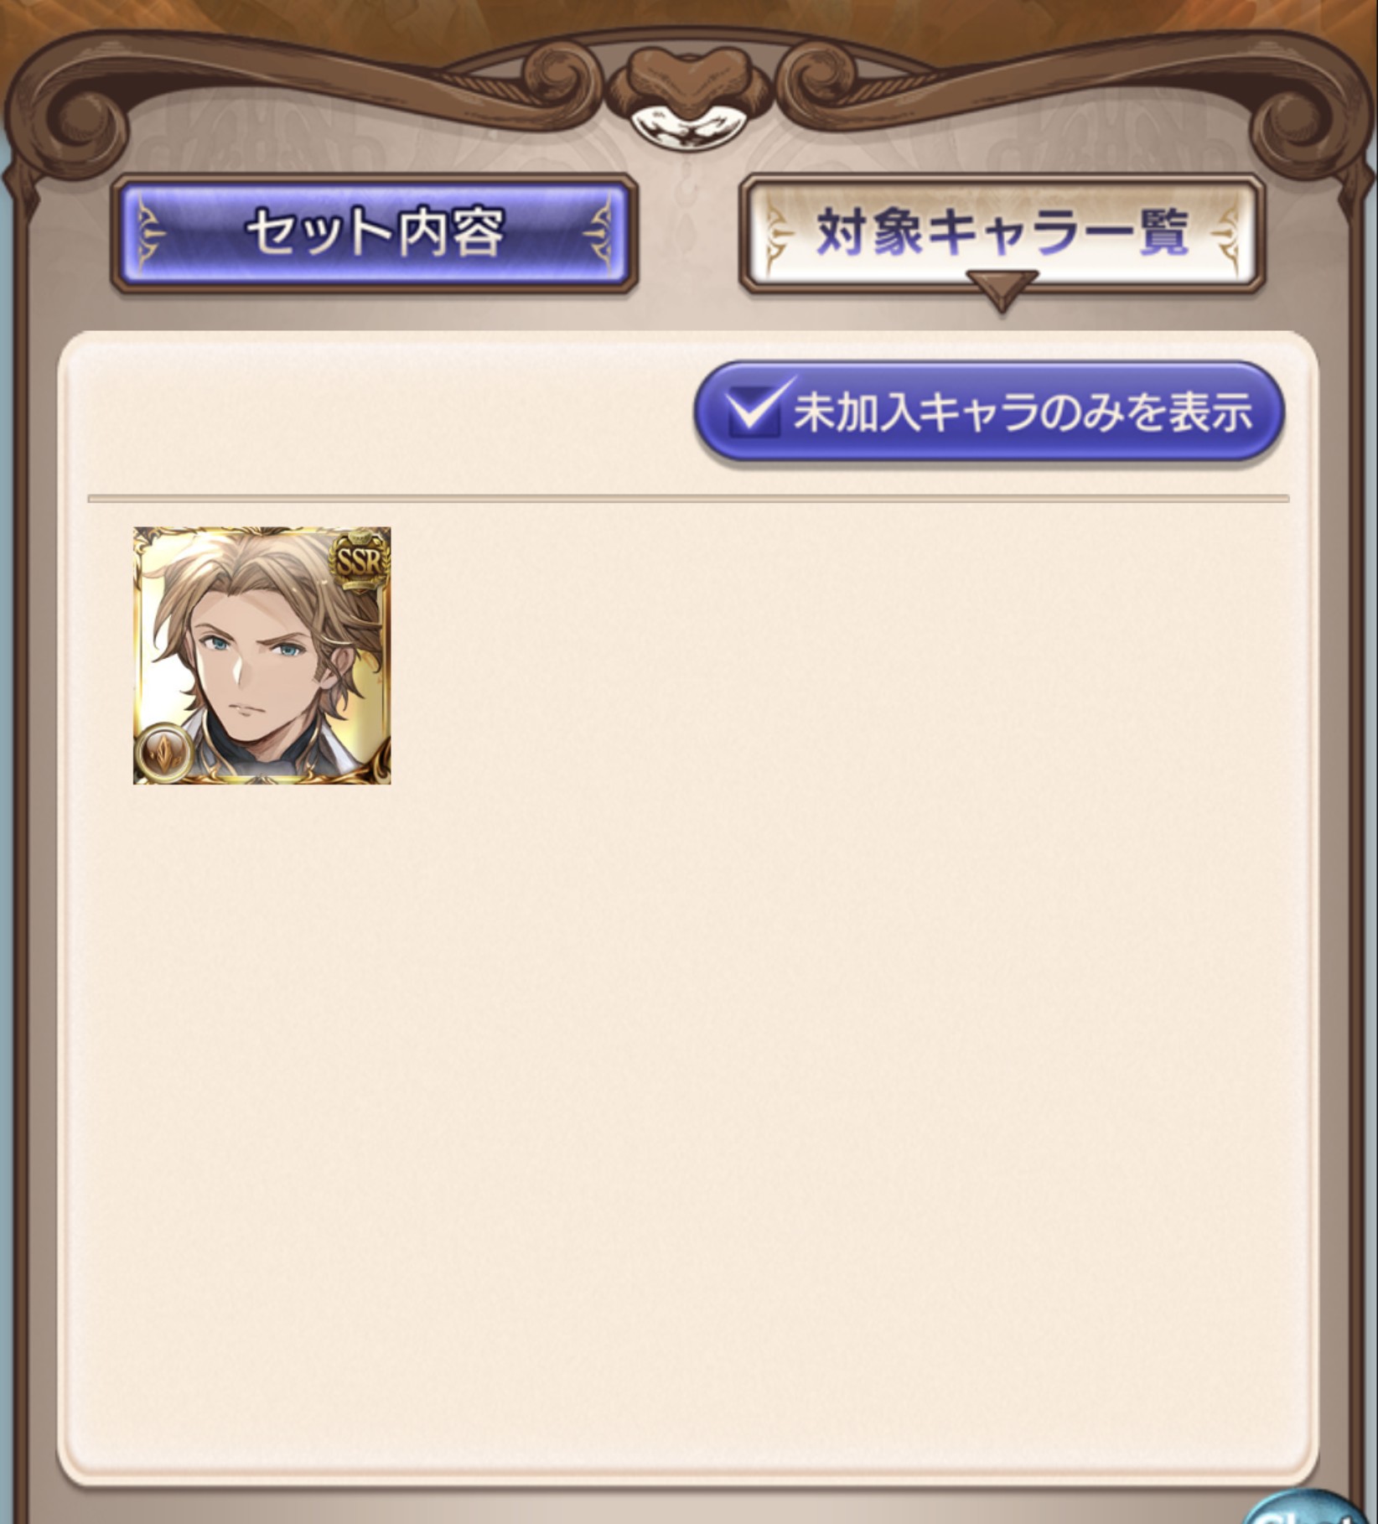Open the blond SSR character portrait

[x=262, y=656]
